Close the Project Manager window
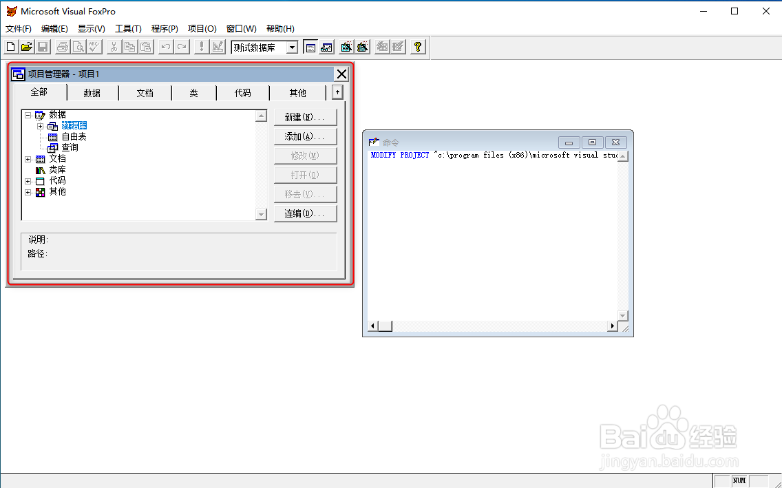The width and height of the screenshot is (782, 488). pos(341,74)
